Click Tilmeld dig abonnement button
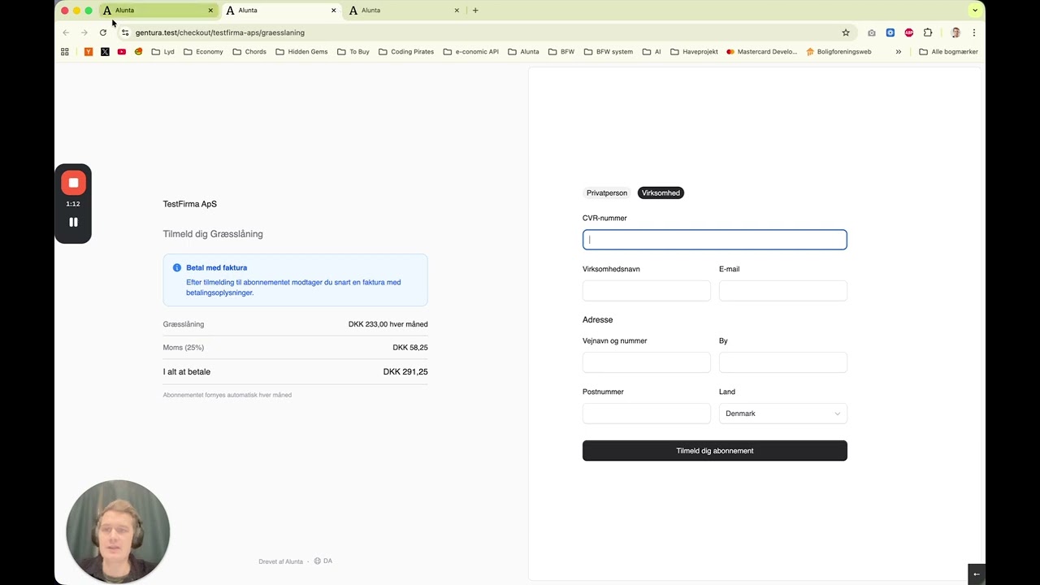The image size is (1040, 585). pos(714,451)
